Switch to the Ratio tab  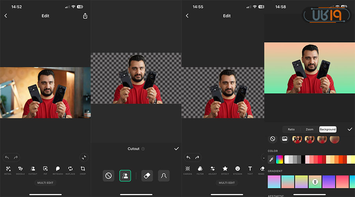[291, 129]
